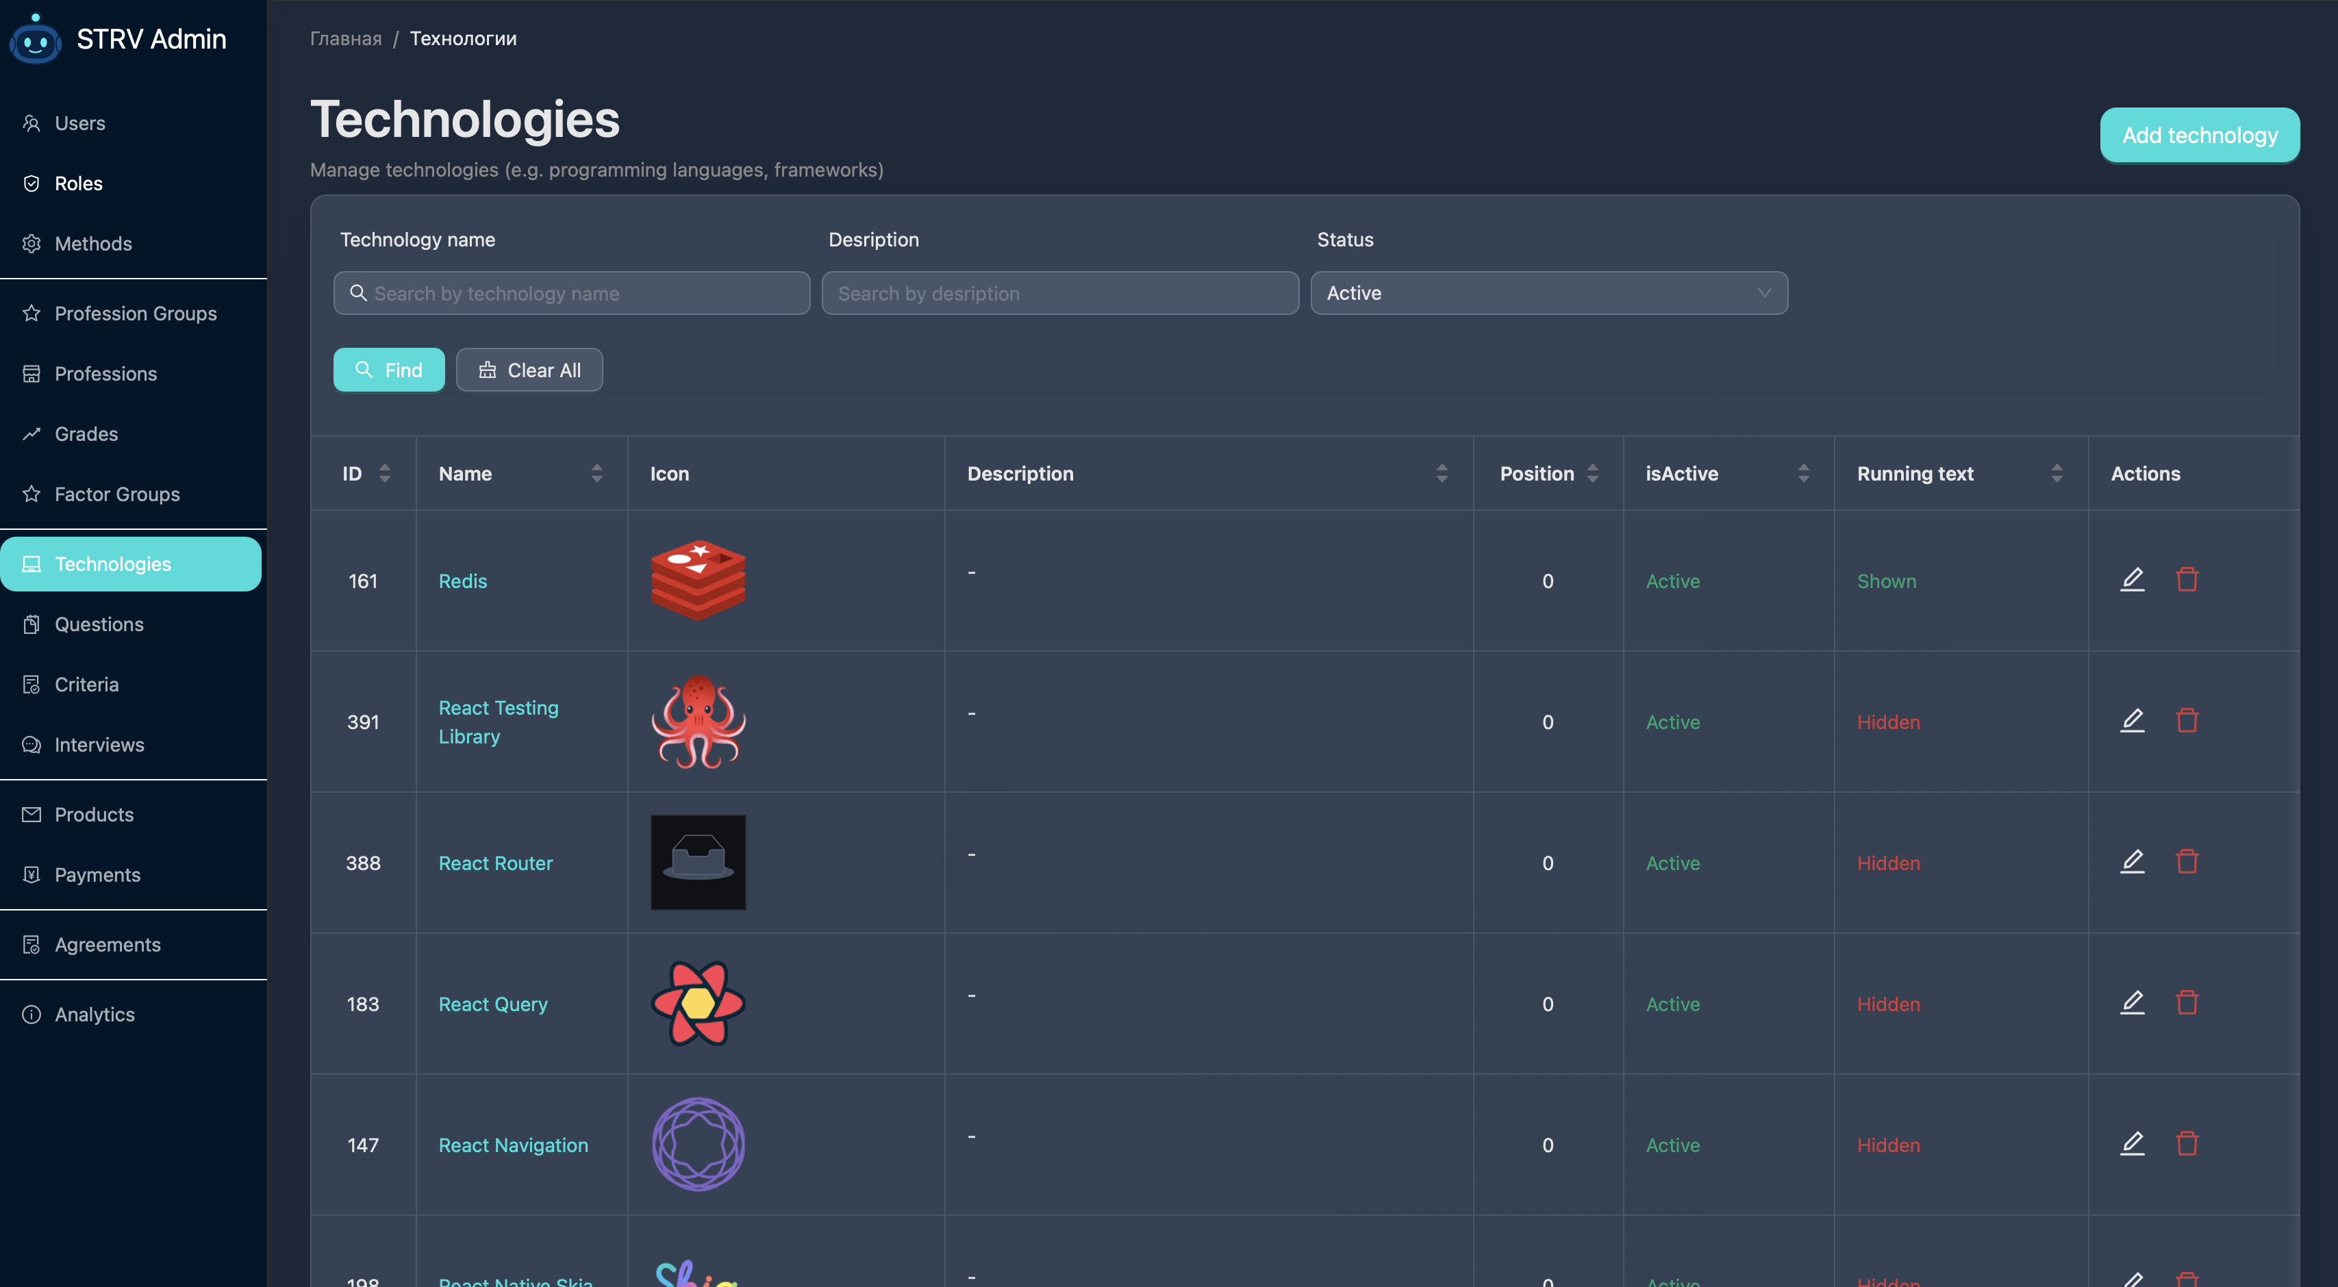Open the Status dropdown showing Active
The width and height of the screenshot is (2338, 1287).
point(1548,293)
